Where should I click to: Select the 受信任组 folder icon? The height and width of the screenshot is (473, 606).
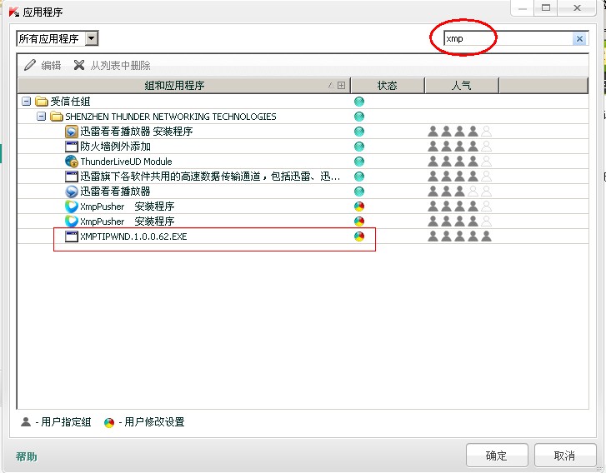[42, 102]
